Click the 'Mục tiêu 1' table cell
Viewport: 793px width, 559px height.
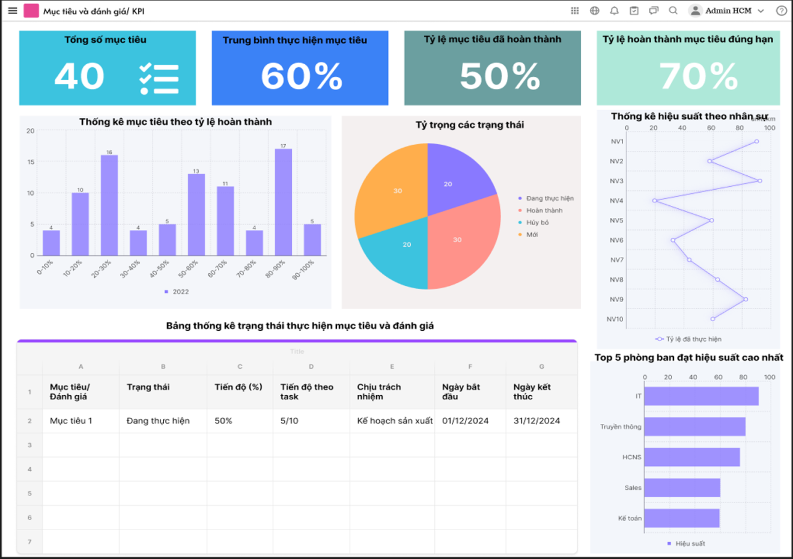coord(71,421)
